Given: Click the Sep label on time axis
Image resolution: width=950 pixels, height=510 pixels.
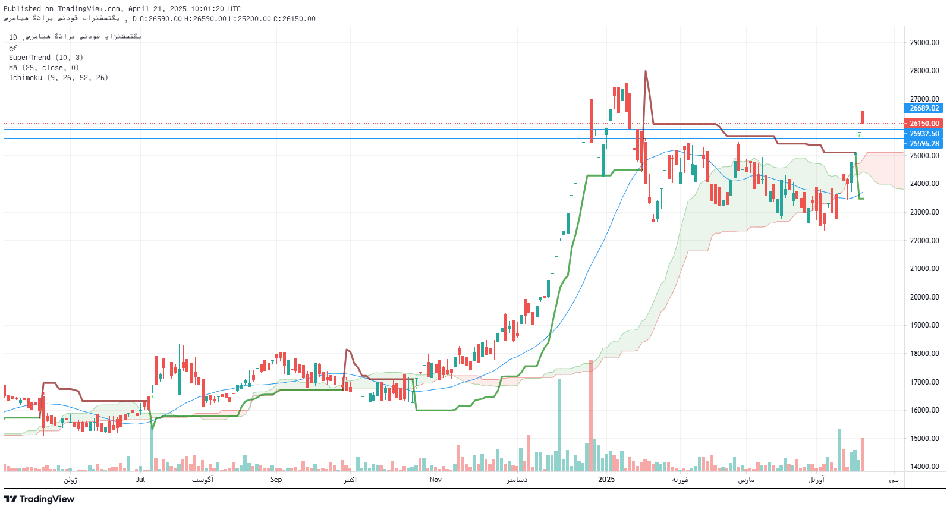Looking at the screenshot, I should [x=276, y=480].
